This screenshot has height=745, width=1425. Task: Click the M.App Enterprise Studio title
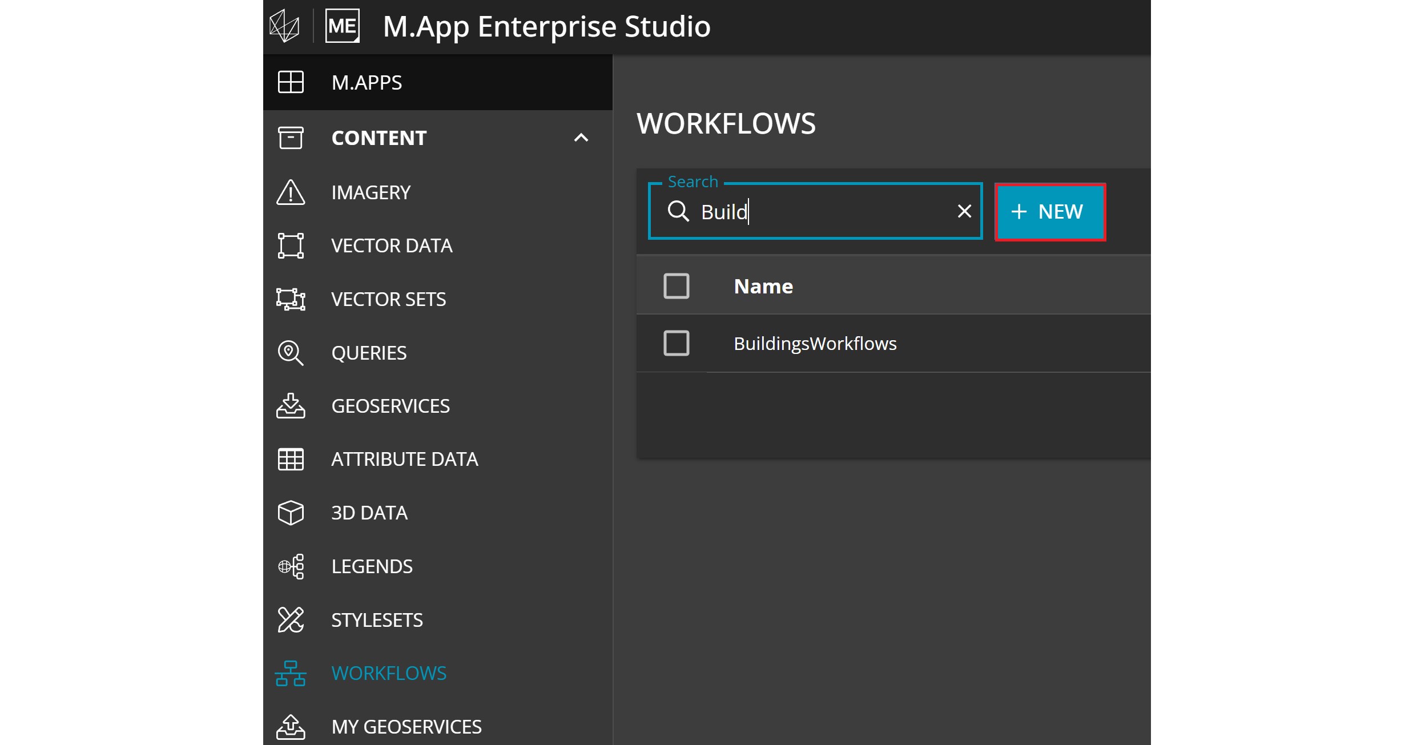[x=546, y=27]
